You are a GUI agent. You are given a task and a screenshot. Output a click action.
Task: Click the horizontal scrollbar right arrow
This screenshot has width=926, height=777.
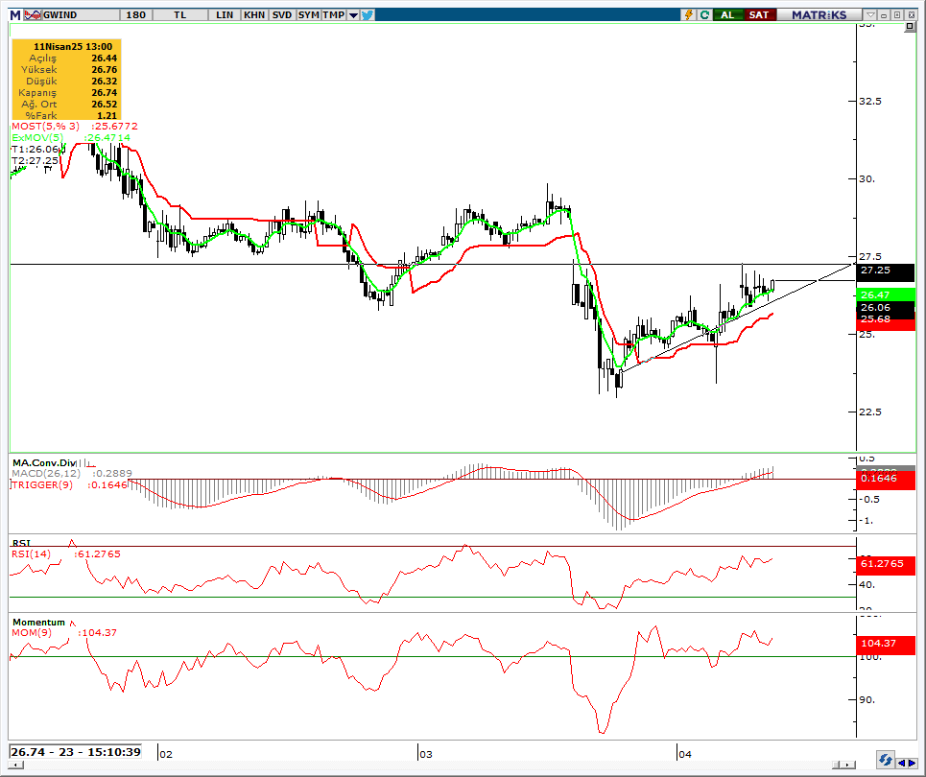pyautogui.click(x=848, y=765)
